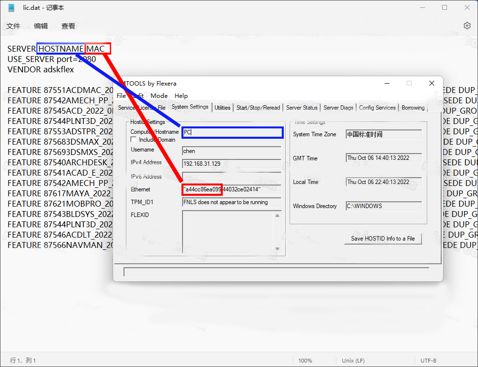
Task: Open the 文件 menu in Notepad
Action: point(13,26)
